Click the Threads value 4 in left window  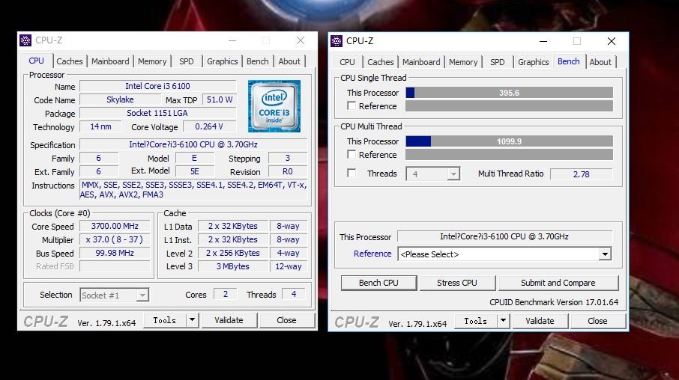294,295
